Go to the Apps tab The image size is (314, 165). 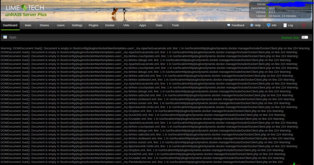[x=143, y=26]
